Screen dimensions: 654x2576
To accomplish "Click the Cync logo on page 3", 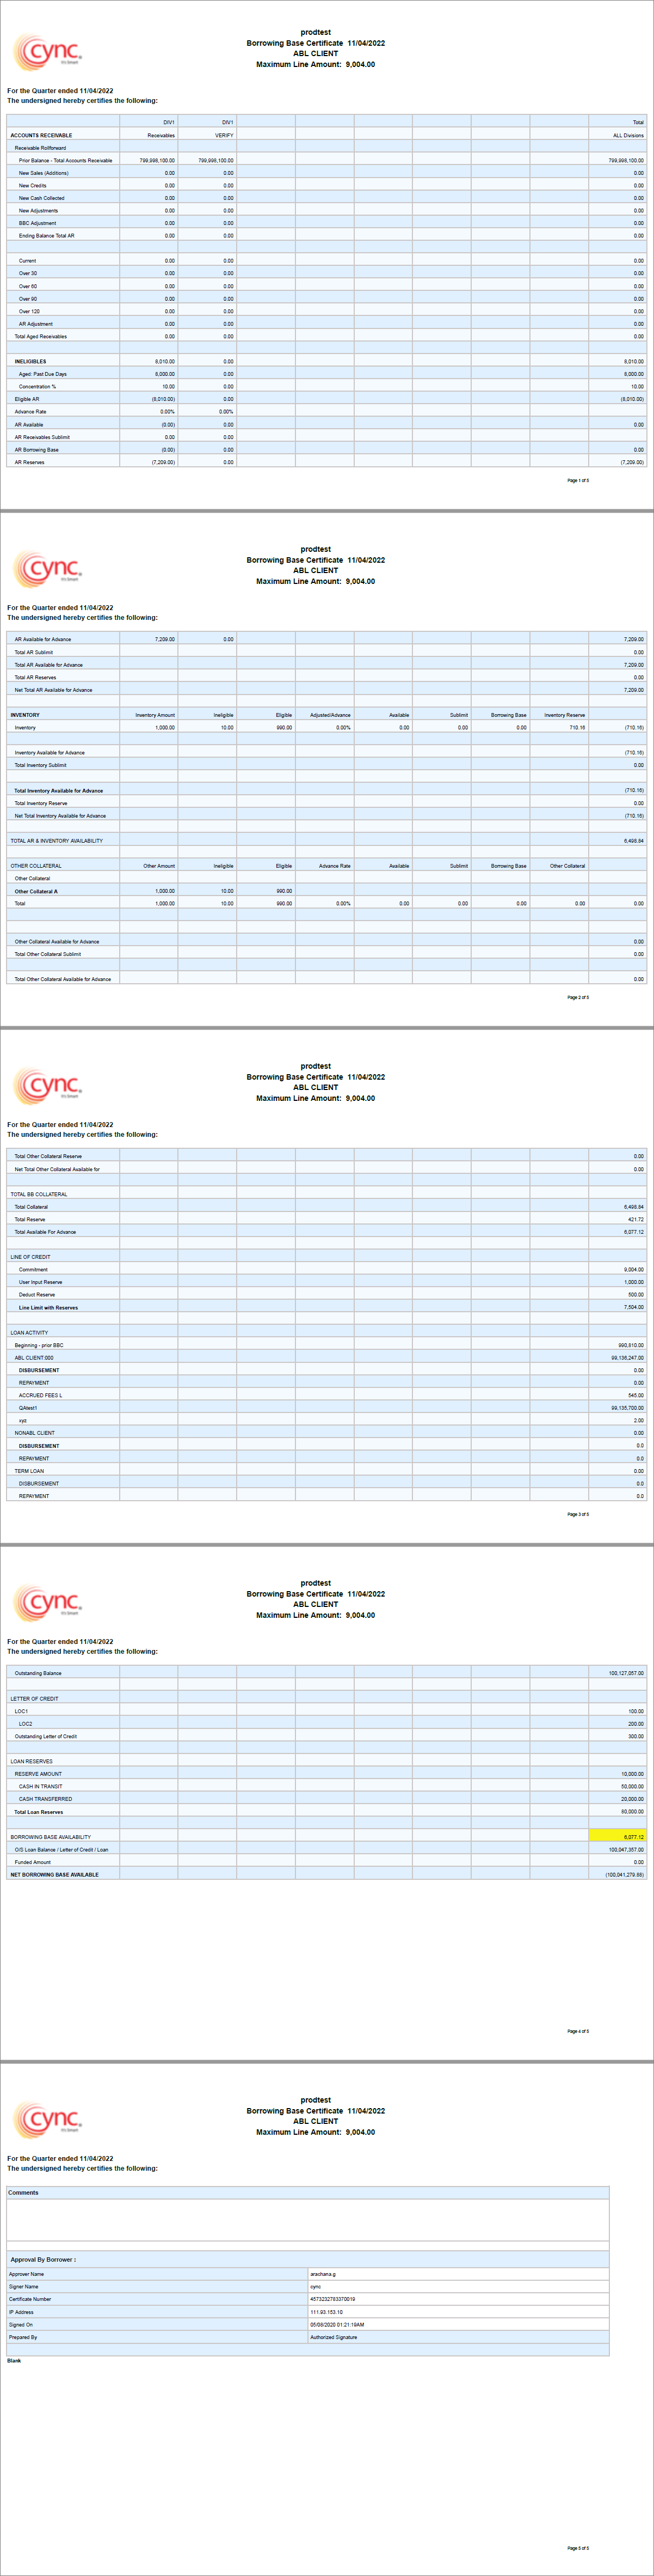I will (x=47, y=1086).
